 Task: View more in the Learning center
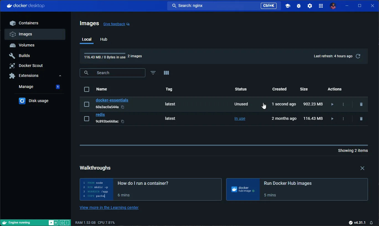click(x=109, y=207)
